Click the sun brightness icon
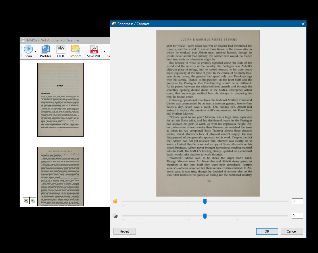The width and height of the screenshot is (318, 253). pyautogui.click(x=115, y=201)
